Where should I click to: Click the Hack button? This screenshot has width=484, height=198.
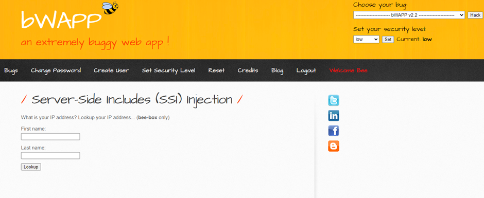(x=475, y=15)
